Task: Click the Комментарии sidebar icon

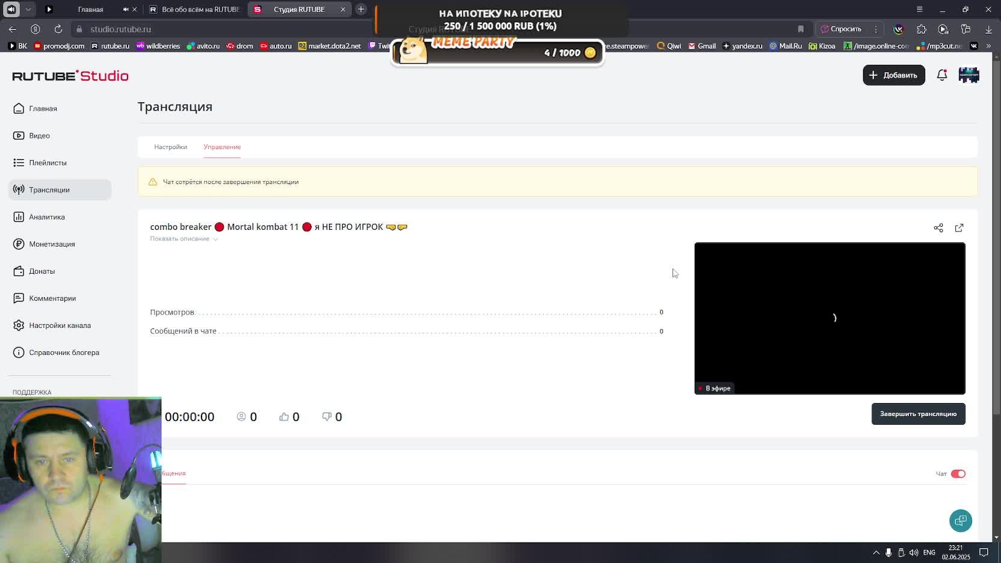Action: (x=19, y=298)
